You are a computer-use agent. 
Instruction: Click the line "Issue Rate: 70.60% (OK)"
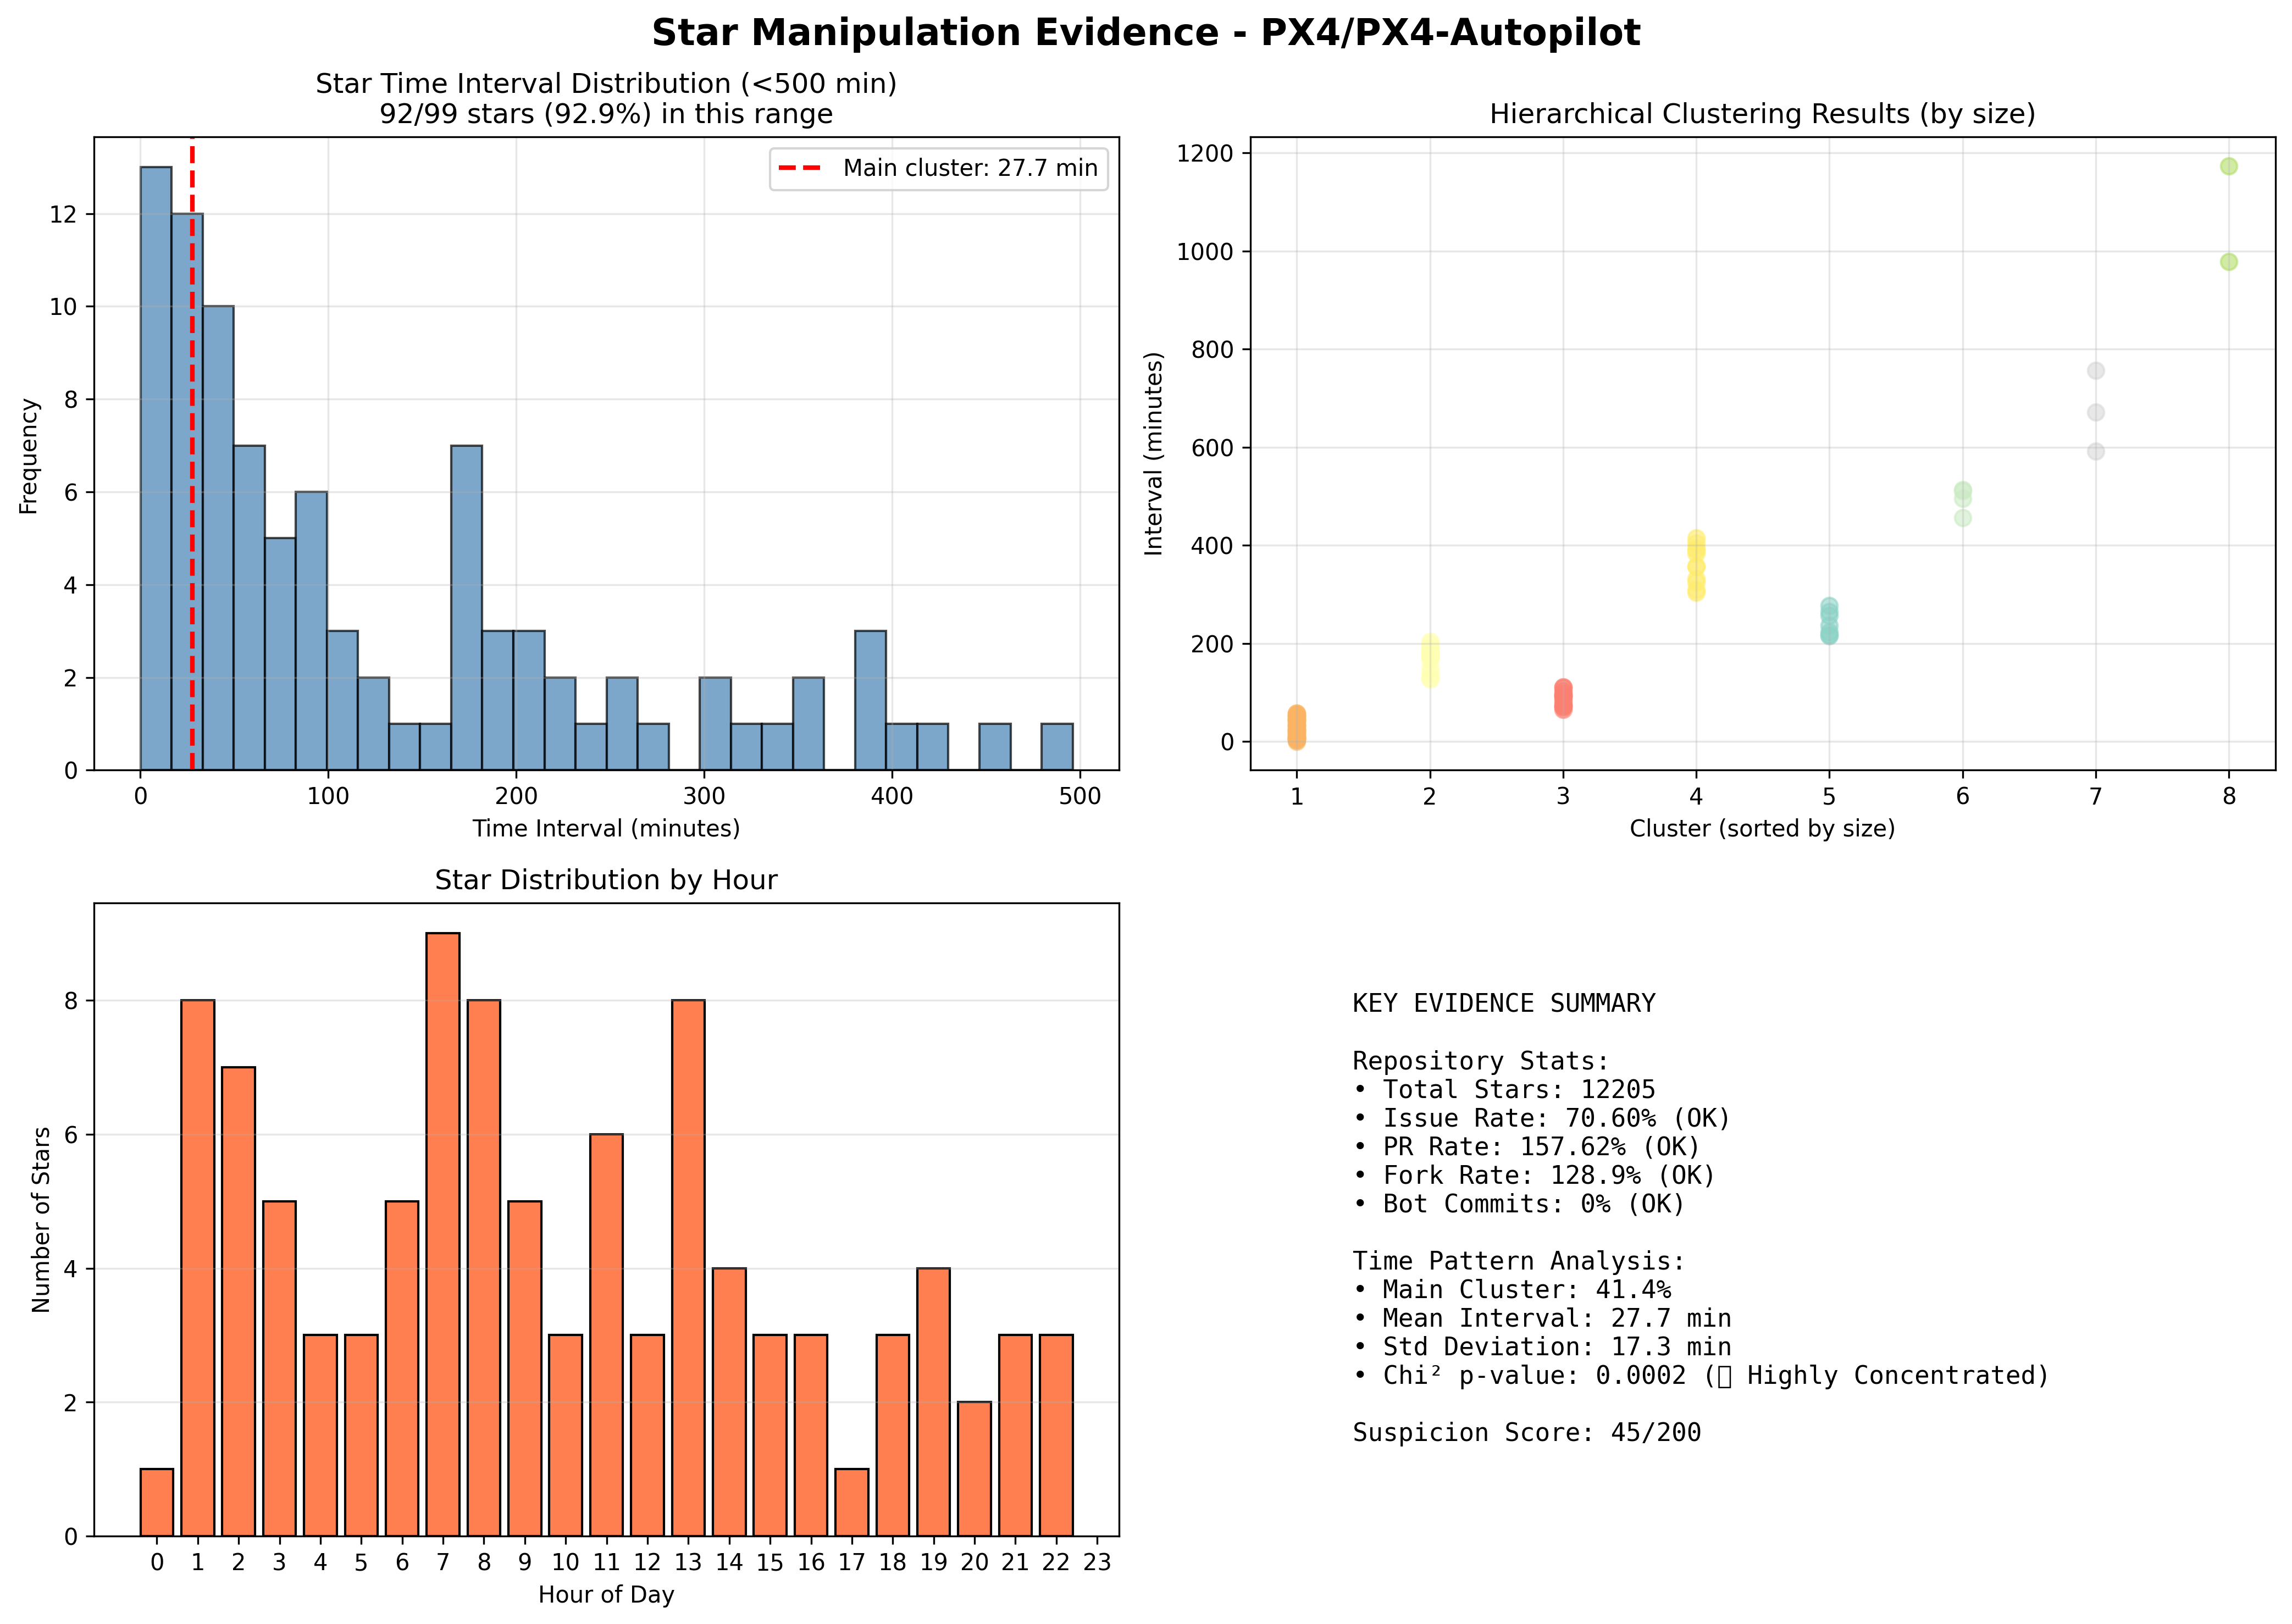click(x=1542, y=1118)
